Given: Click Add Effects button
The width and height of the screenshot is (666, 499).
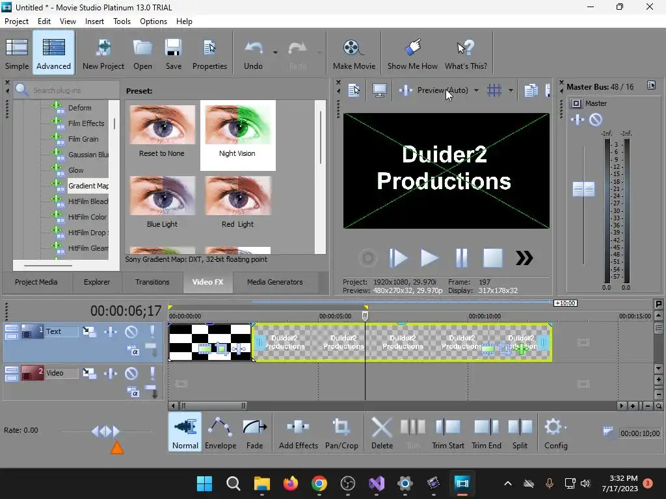Looking at the screenshot, I should [x=298, y=432].
